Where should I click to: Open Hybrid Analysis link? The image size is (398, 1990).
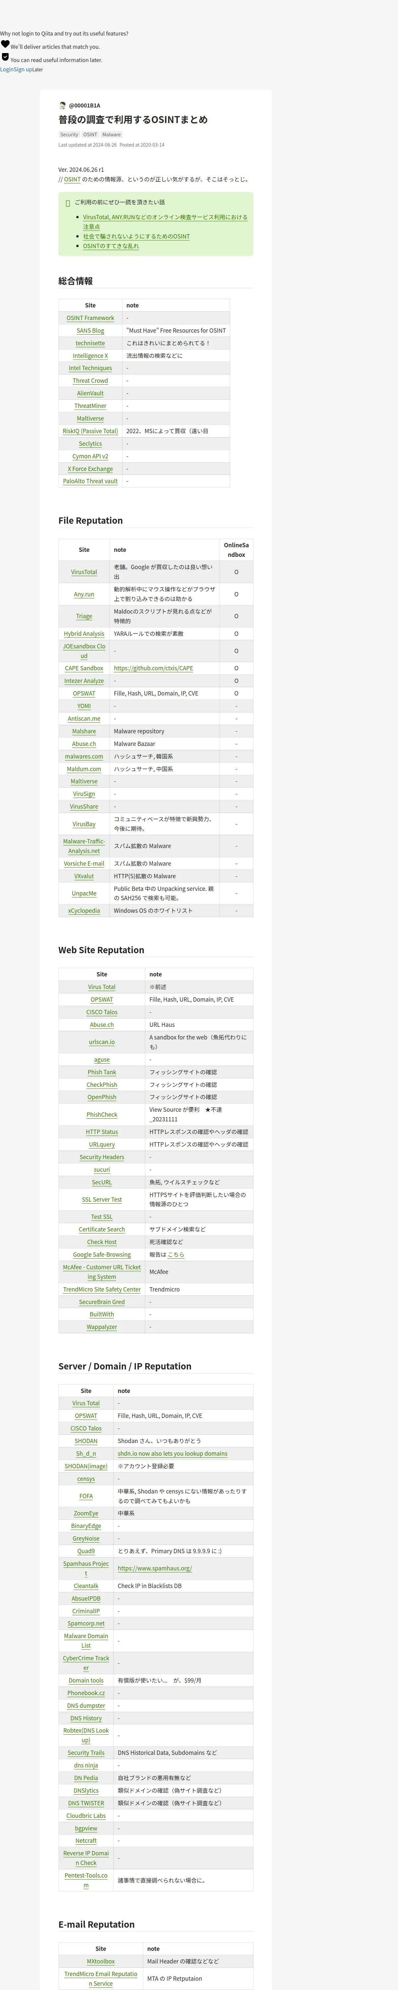click(x=84, y=633)
